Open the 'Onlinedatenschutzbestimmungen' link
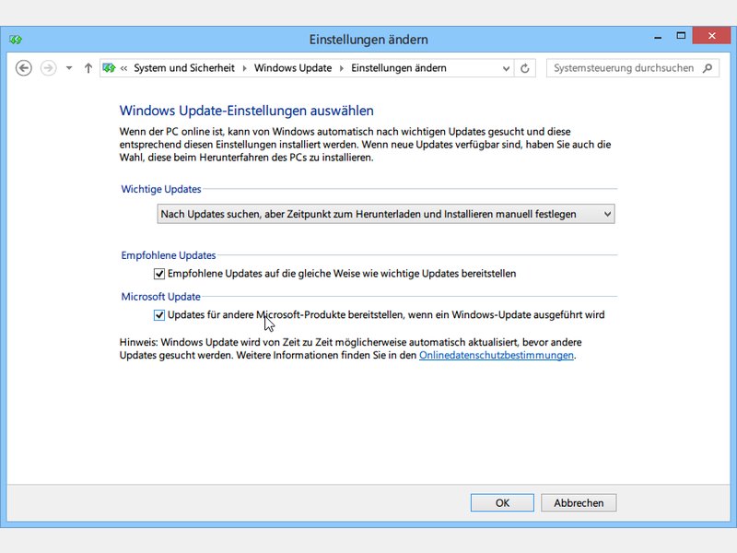The height and width of the screenshot is (553, 737). point(497,355)
